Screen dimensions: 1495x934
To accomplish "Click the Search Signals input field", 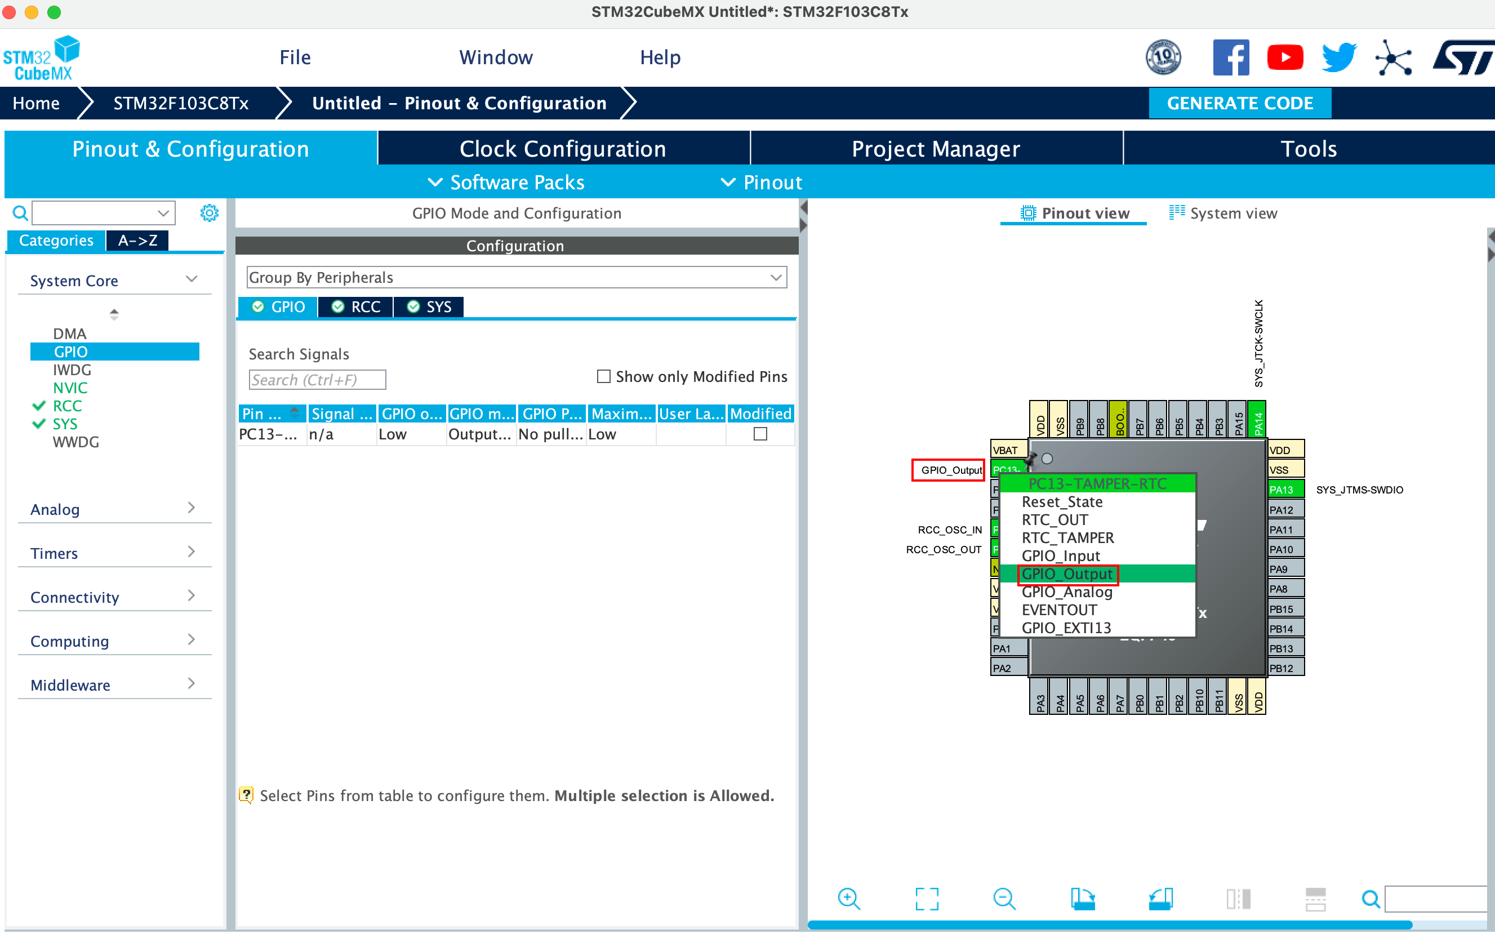I will click(317, 380).
